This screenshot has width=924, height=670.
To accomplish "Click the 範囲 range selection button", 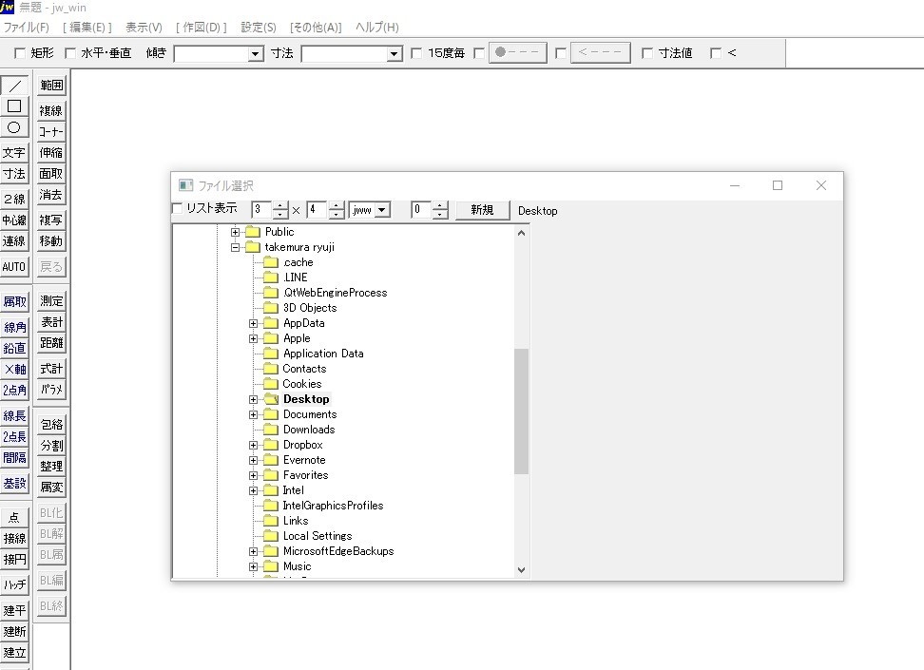I will coord(51,86).
